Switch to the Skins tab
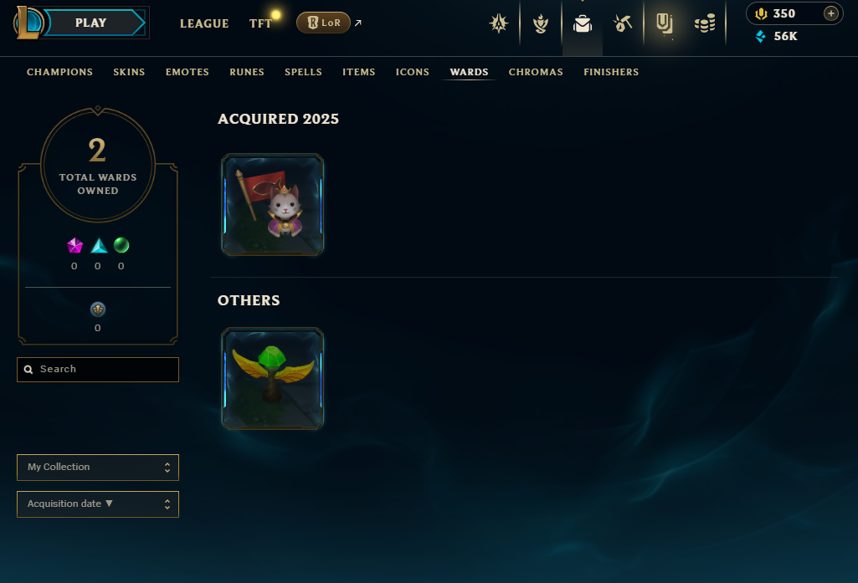 point(129,72)
